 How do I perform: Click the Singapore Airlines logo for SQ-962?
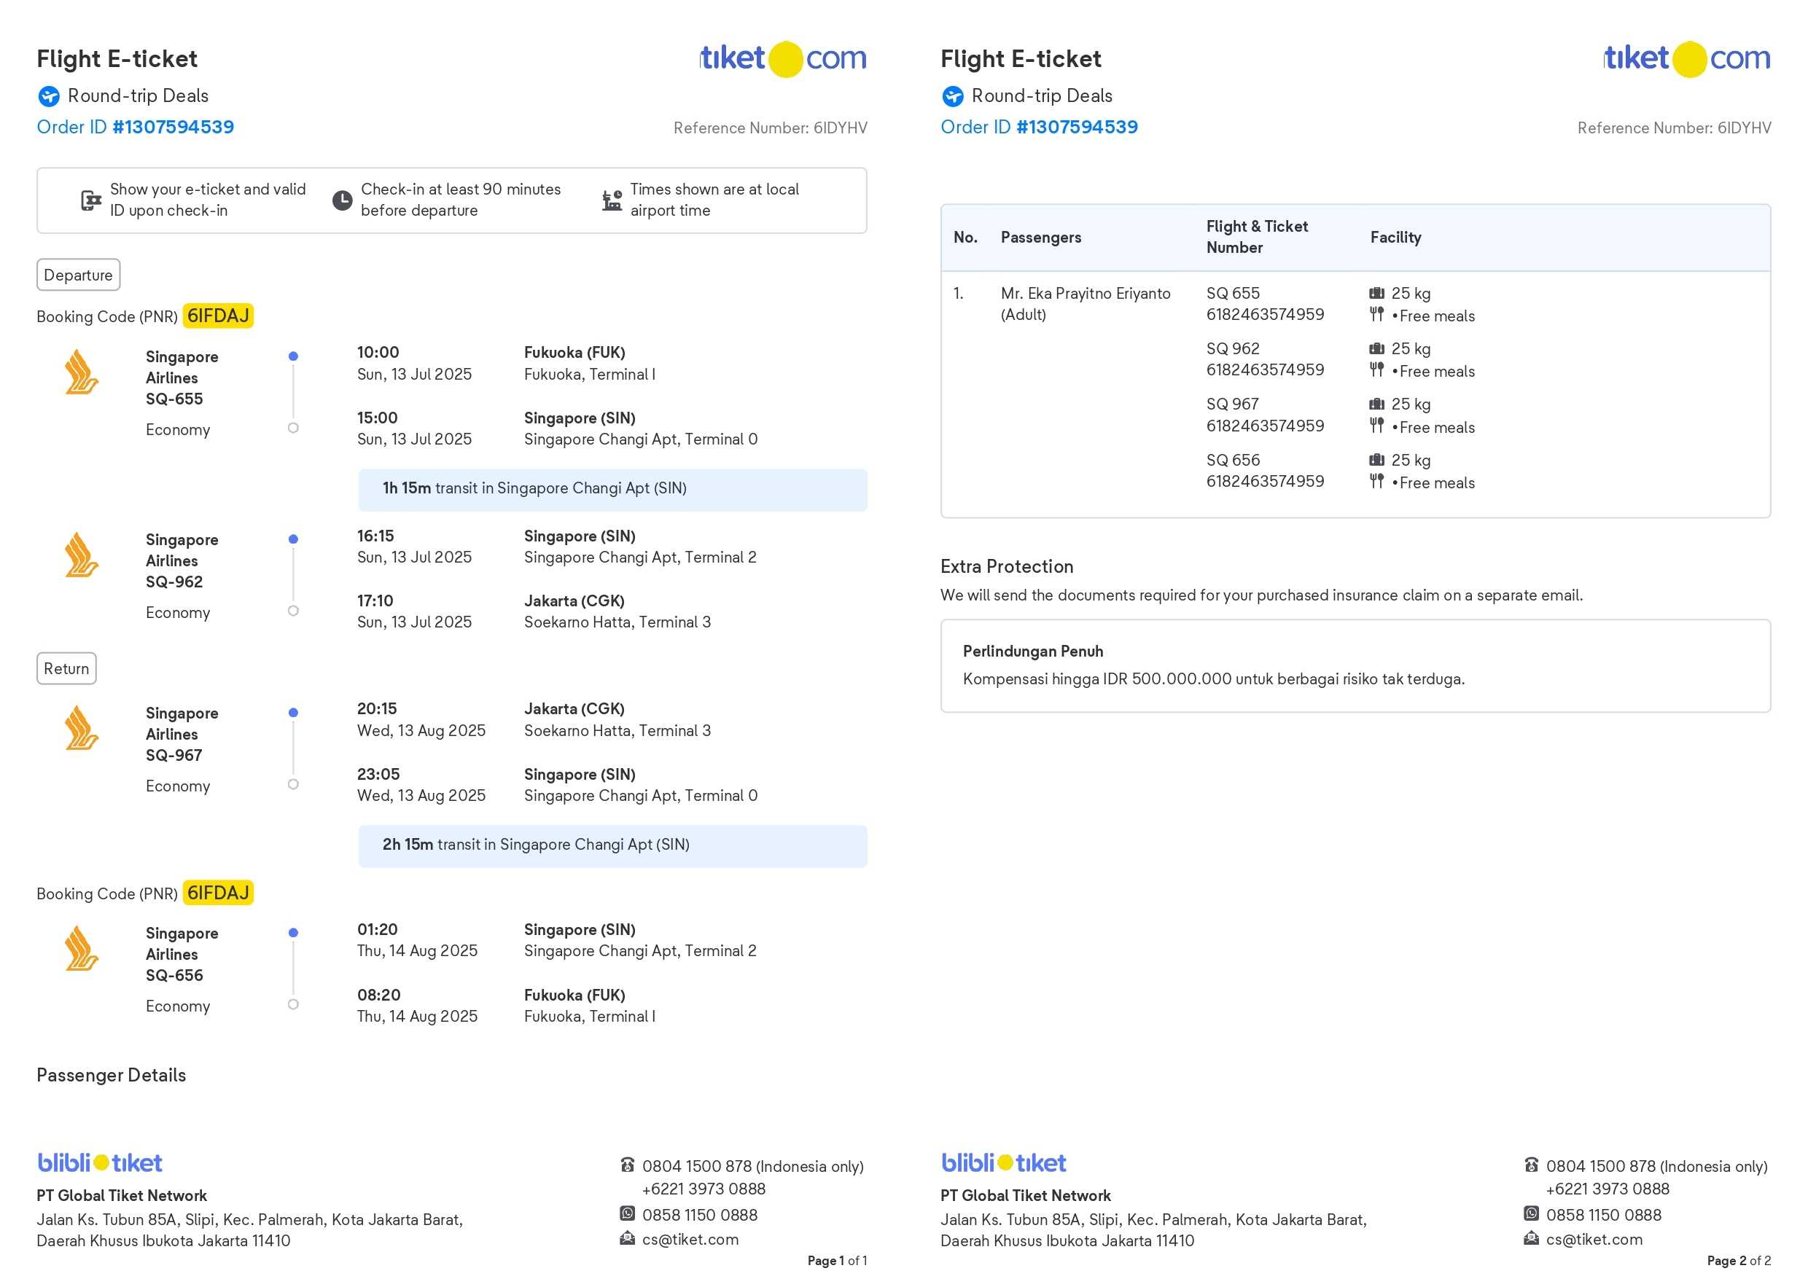click(81, 555)
